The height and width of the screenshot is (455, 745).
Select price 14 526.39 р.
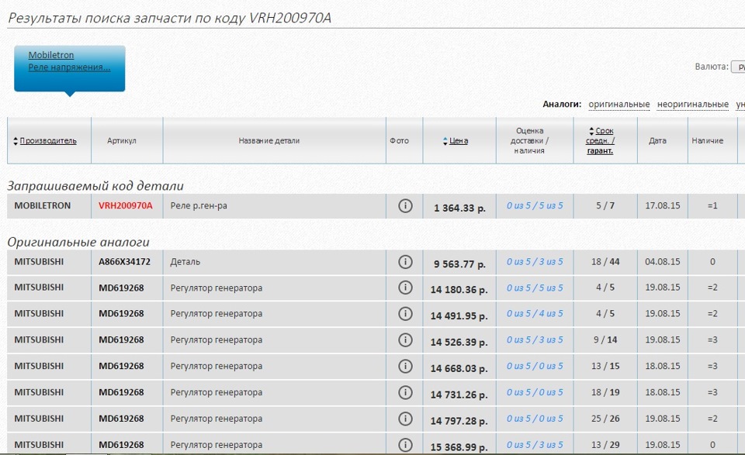pyautogui.click(x=459, y=342)
